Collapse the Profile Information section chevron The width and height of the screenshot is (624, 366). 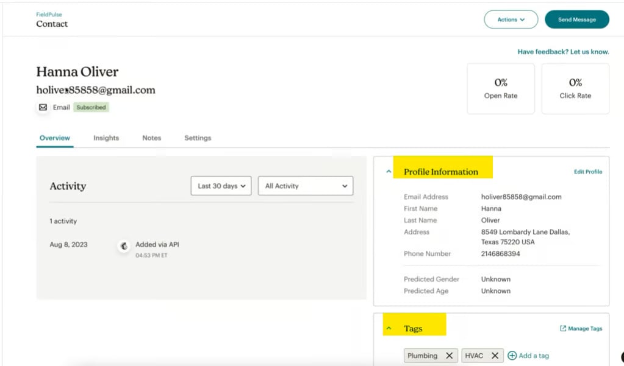point(389,172)
